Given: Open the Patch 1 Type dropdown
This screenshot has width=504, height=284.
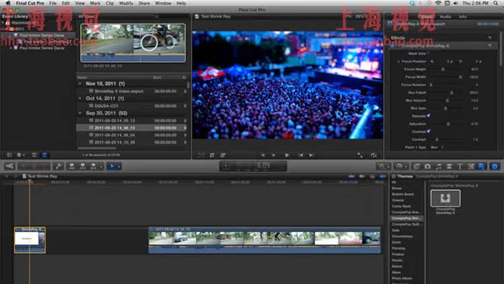Looking at the screenshot, I should (x=437, y=147).
